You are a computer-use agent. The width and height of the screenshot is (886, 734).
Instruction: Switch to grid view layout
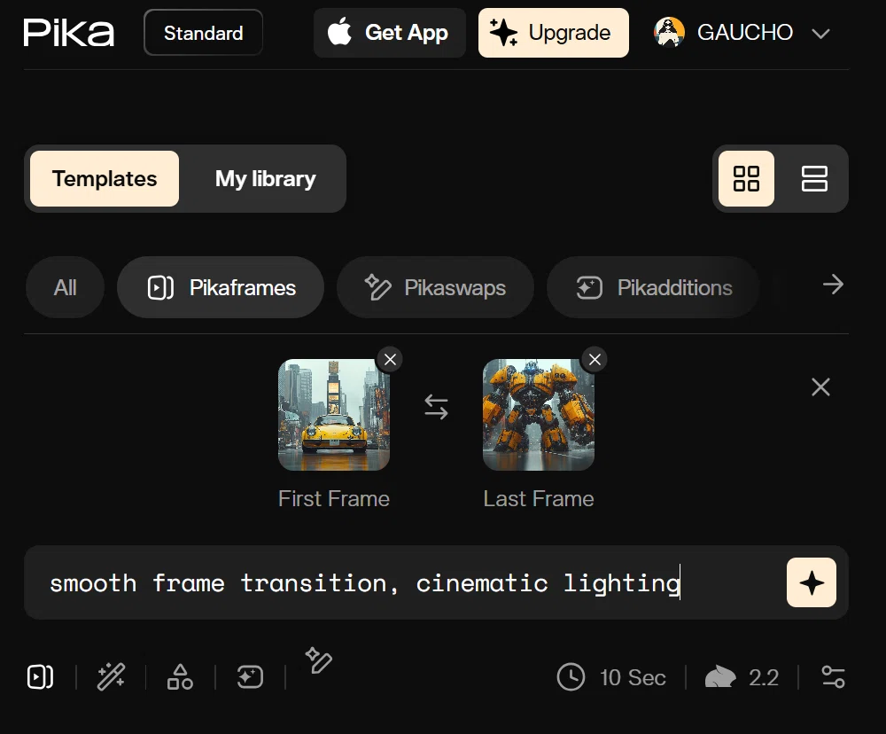click(746, 179)
